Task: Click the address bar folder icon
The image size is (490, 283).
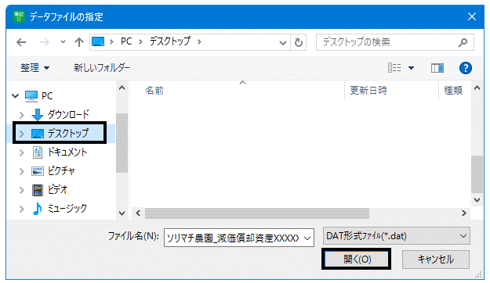Action: click(98, 41)
